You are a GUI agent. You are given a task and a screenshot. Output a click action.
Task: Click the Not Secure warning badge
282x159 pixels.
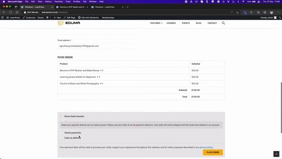pos(31,12)
